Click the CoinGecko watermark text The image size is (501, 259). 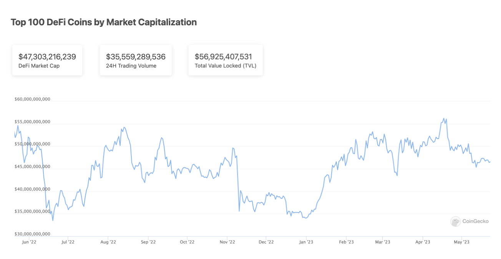click(x=475, y=221)
